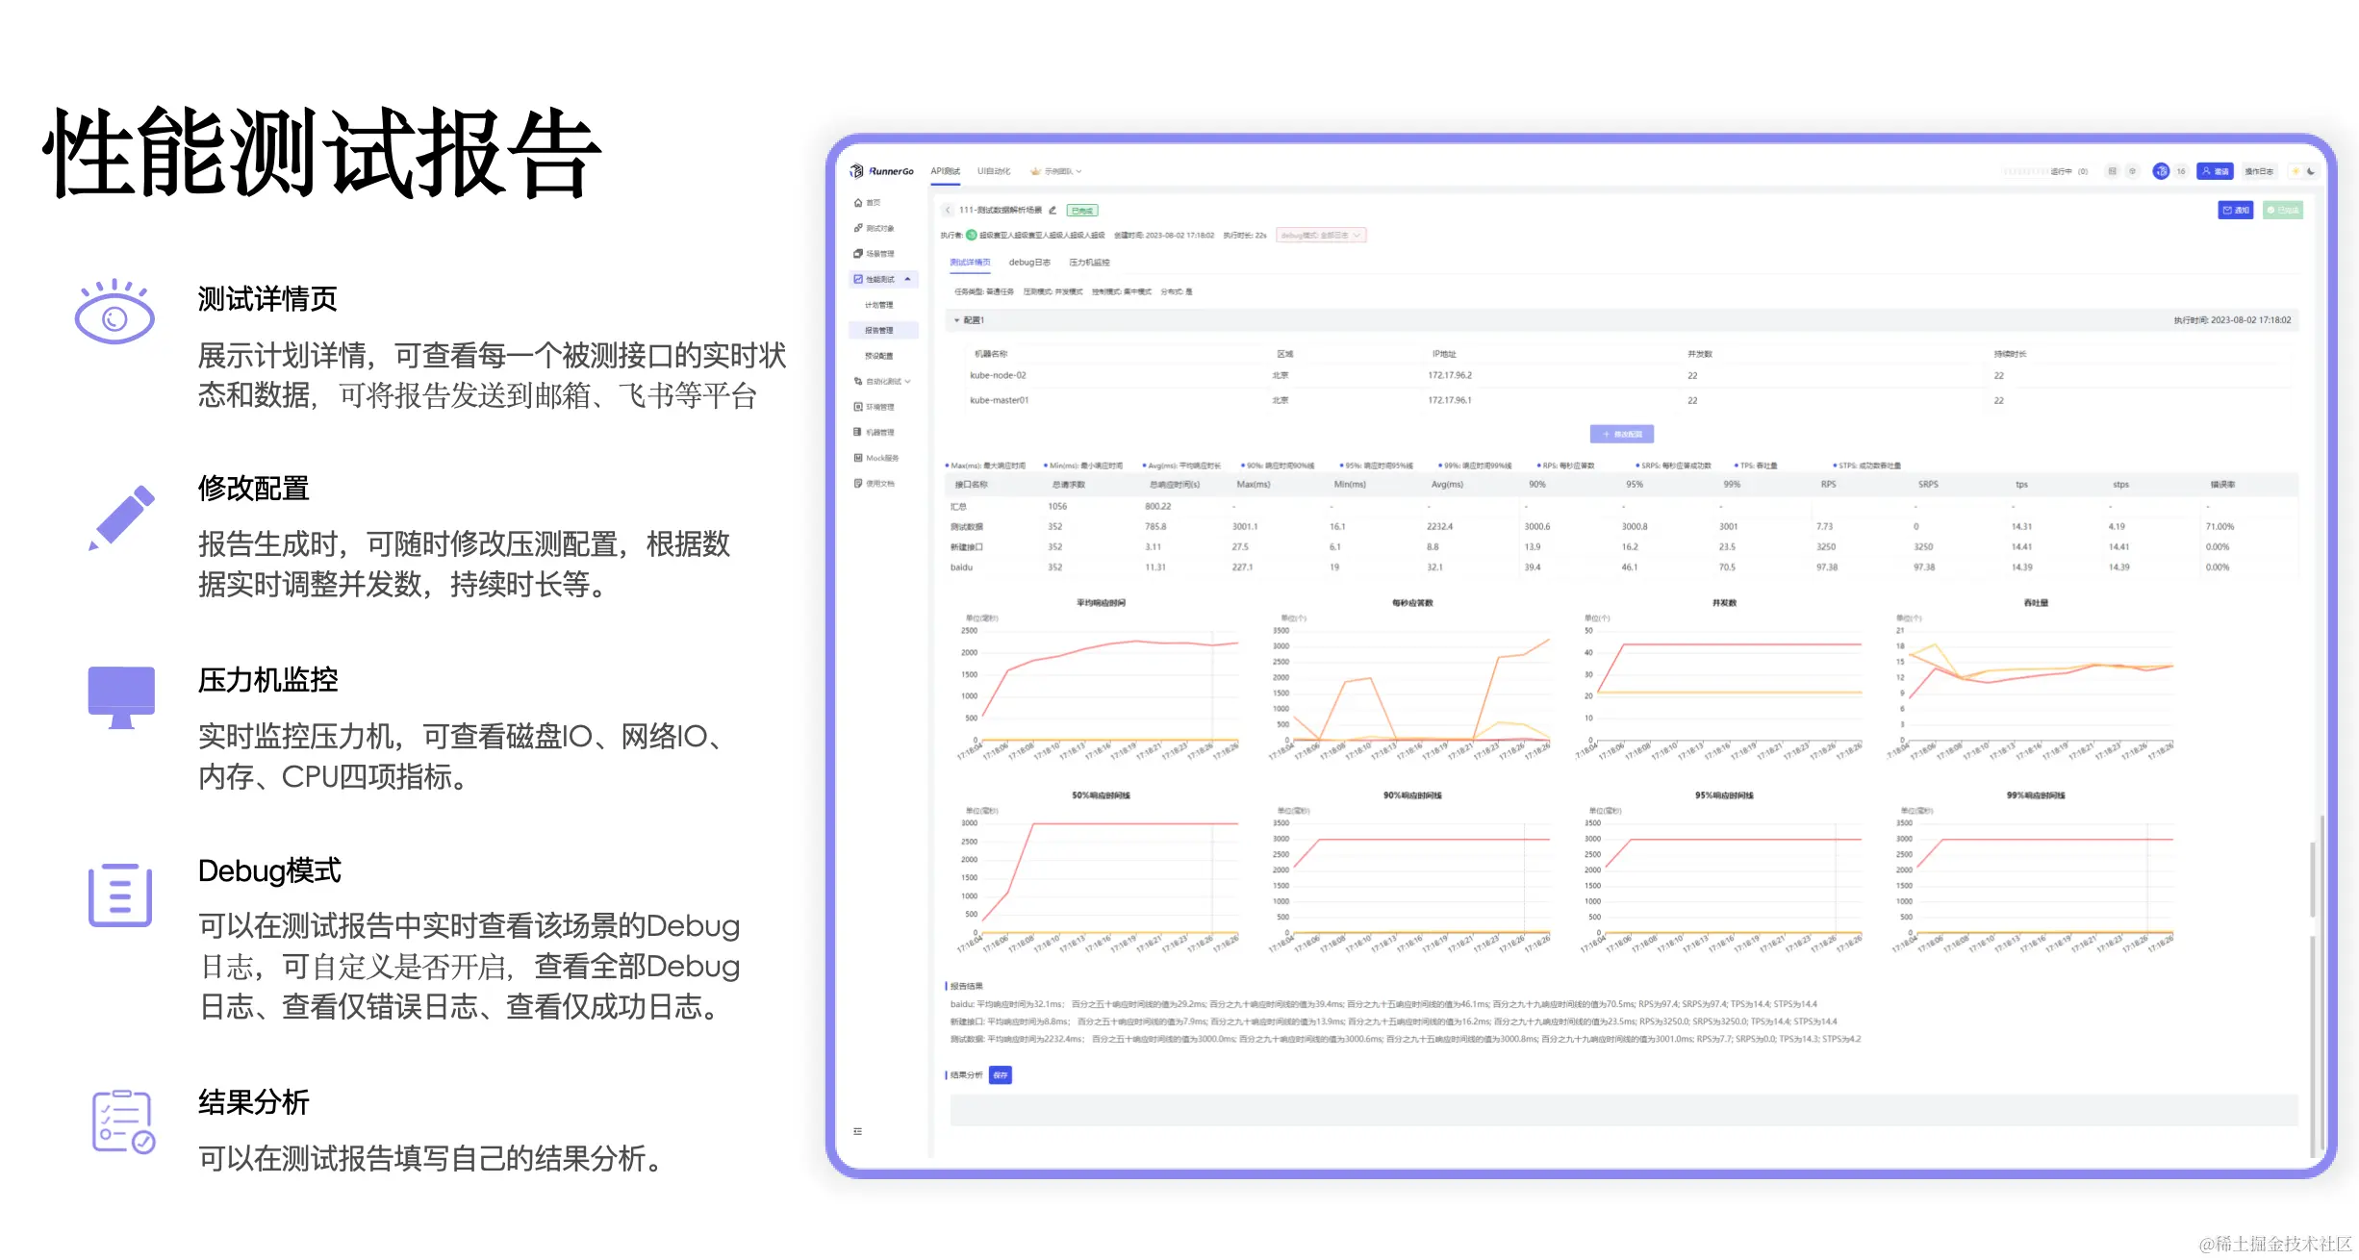Click the back arrow before report title
This screenshot has width=2359, height=1260.
(948, 210)
